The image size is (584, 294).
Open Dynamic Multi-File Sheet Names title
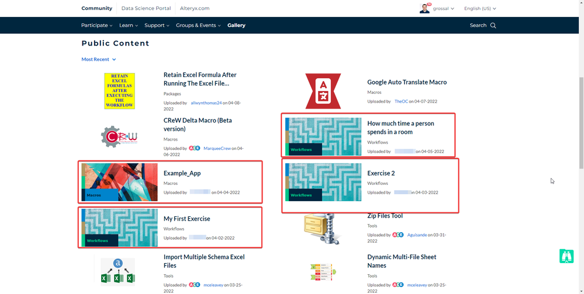point(402,261)
